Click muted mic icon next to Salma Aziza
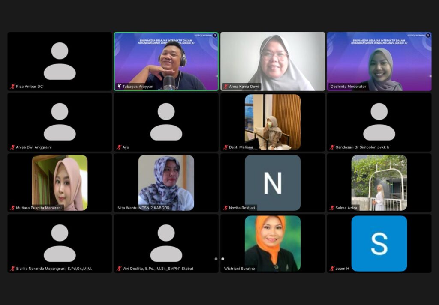The height and width of the screenshot is (305, 439). coord(332,208)
